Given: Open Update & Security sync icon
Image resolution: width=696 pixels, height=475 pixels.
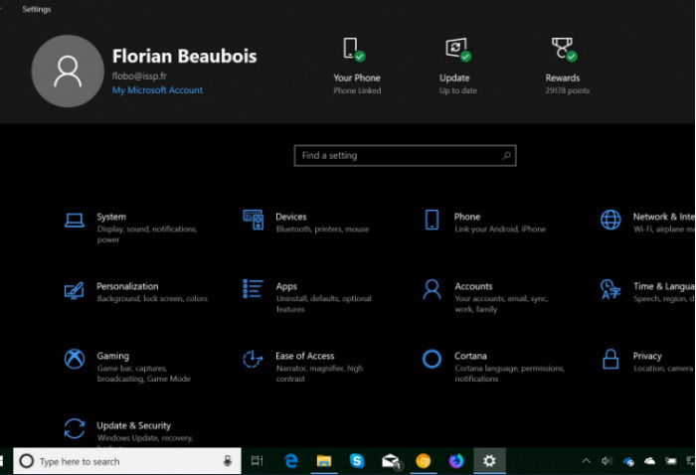Looking at the screenshot, I should pos(75,429).
